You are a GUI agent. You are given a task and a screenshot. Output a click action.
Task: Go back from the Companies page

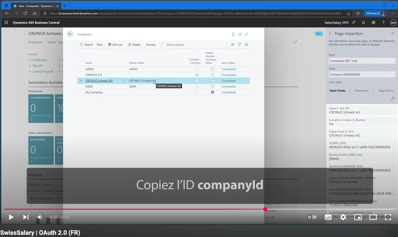70,34
